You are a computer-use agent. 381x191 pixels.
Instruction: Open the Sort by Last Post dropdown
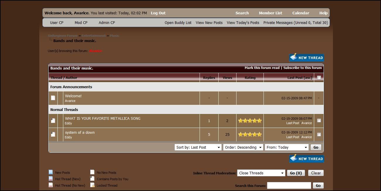[x=198, y=147]
